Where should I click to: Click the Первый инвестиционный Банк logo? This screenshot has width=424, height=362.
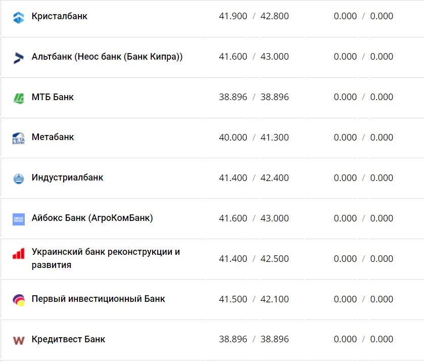tap(19, 300)
